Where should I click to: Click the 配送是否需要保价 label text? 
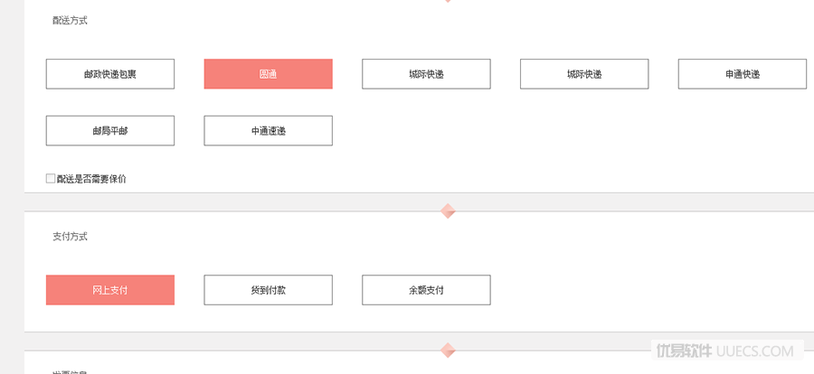(x=91, y=179)
